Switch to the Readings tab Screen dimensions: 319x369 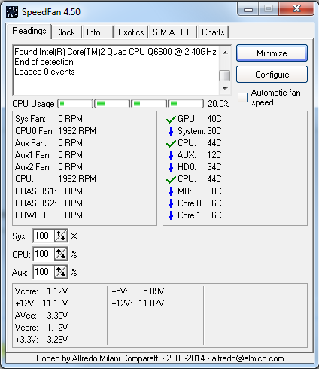click(29, 31)
